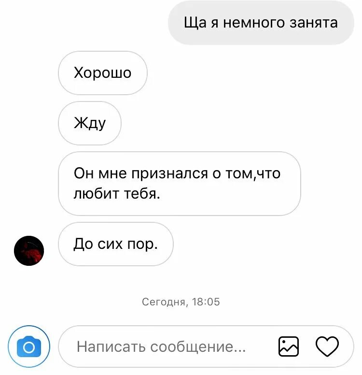
Task: Click the word 'любит тебя.' in message
Action: pyautogui.click(x=117, y=193)
